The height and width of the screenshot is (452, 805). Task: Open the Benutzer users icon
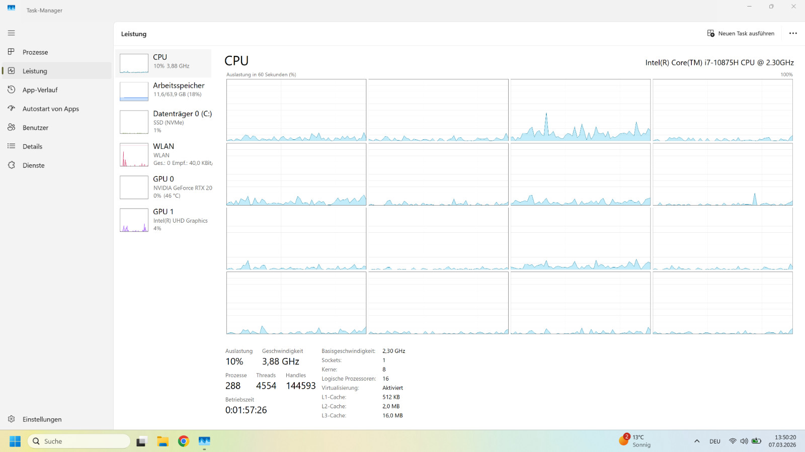(x=11, y=127)
